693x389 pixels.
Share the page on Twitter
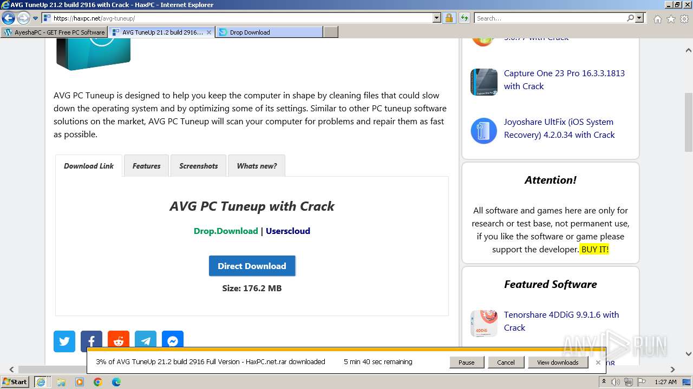point(64,341)
